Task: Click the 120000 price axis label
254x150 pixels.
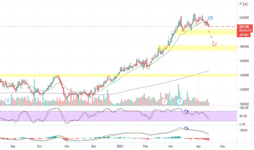Action: pyautogui.click(x=244, y=90)
